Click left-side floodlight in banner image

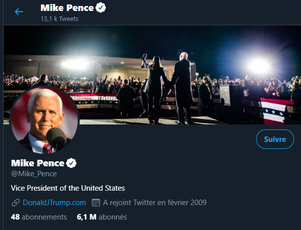pyautogui.click(x=75, y=64)
